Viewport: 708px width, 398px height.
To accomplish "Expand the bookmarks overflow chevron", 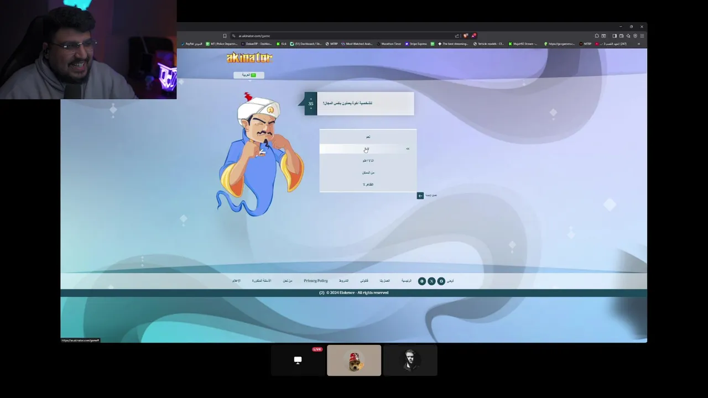I will pyautogui.click(x=638, y=44).
